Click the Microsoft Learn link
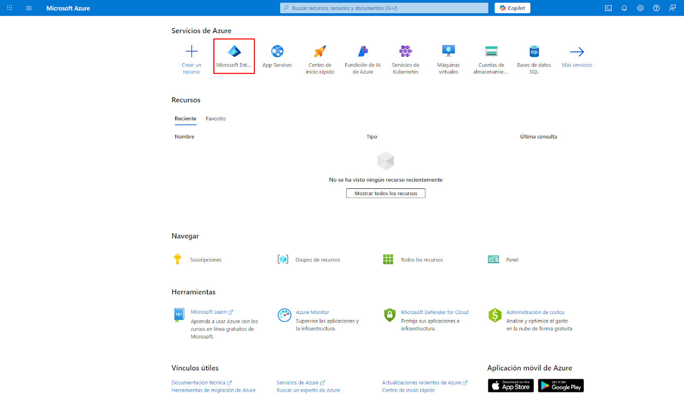Viewport: 684px width, 414px height. click(209, 312)
